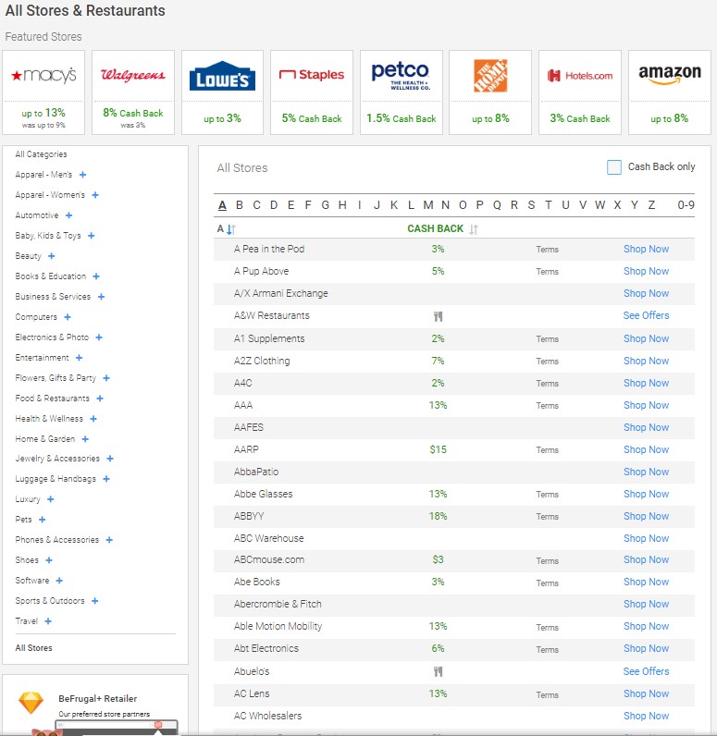Click the Staples logo card
This screenshot has height=736, width=717.
(312, 92)
